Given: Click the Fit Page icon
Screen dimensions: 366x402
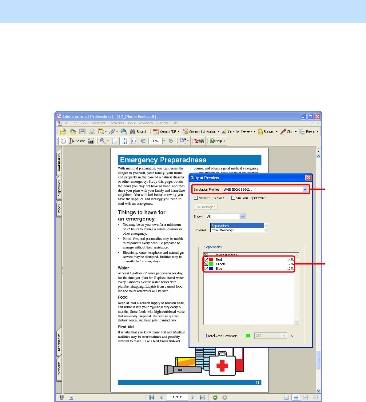Looking at the screenshot, I should click(124, 141).
